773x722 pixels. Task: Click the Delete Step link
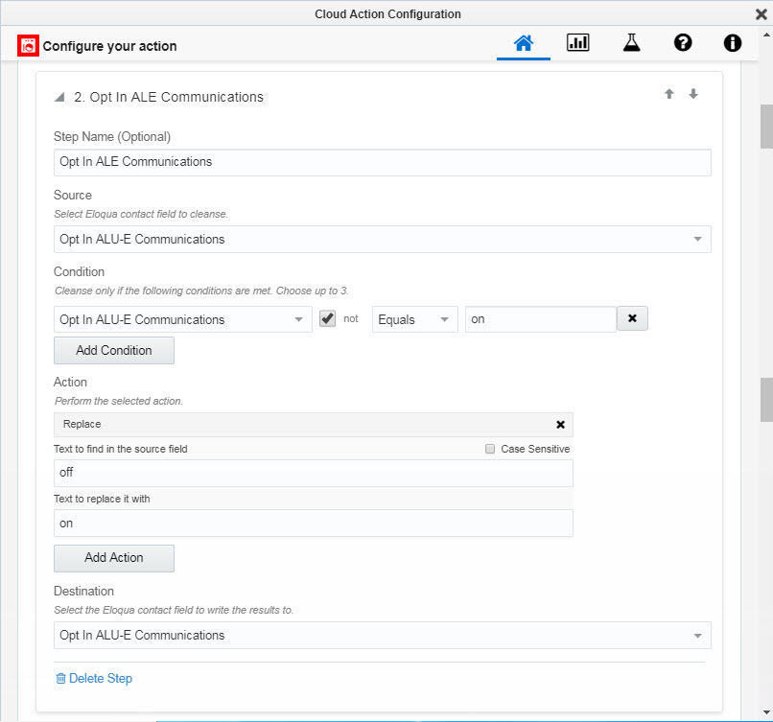click(x=94, y=679)
